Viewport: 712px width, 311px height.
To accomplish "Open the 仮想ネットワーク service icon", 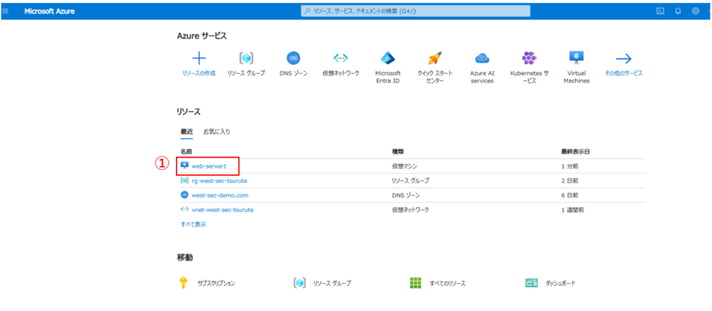I will [341, 58].
